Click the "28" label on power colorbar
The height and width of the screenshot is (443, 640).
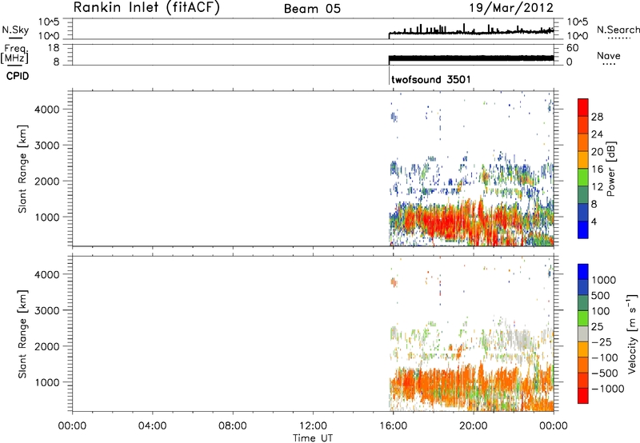597,117
